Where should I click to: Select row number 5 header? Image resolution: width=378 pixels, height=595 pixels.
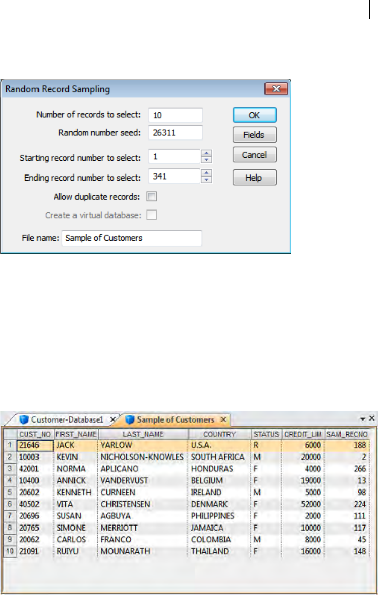[x=10, y=492]
